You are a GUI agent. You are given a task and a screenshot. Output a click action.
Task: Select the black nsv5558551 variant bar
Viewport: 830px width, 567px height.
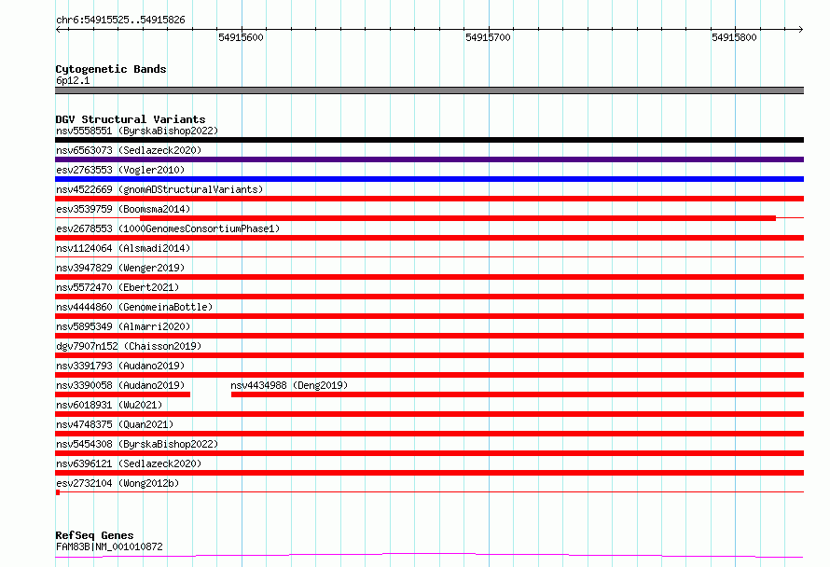click(x=429, y=140)
